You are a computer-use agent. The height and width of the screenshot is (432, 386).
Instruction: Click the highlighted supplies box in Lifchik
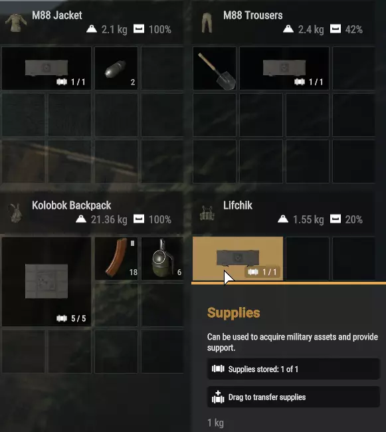click(238, 259)
